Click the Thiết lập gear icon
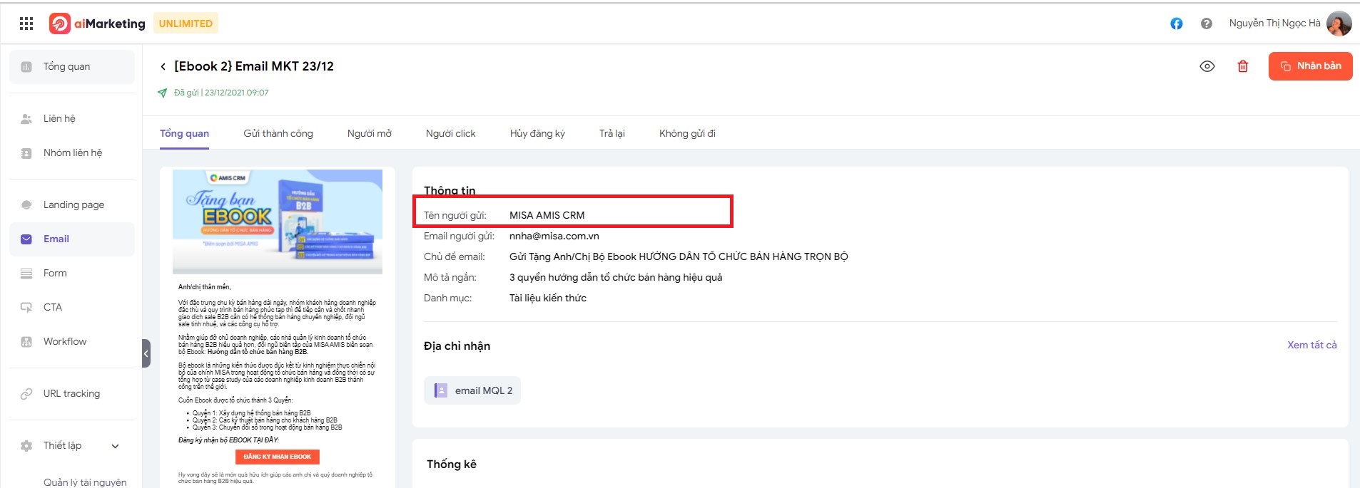The width and height of the screenshot is (1360, 488). click(26, 446)
